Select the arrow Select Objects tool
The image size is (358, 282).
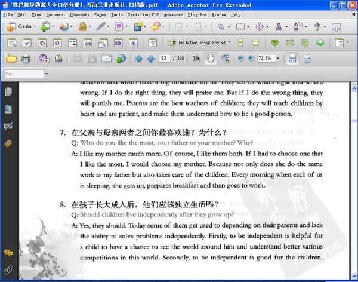tap(221, 27)
